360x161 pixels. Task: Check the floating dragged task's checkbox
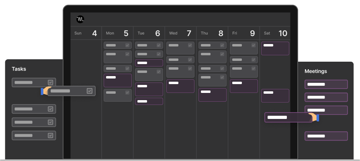pyautogui.click(x=90, y=91)
